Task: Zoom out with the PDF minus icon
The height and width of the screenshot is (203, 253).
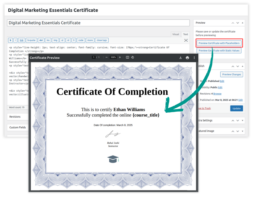Action: [107, 57]
